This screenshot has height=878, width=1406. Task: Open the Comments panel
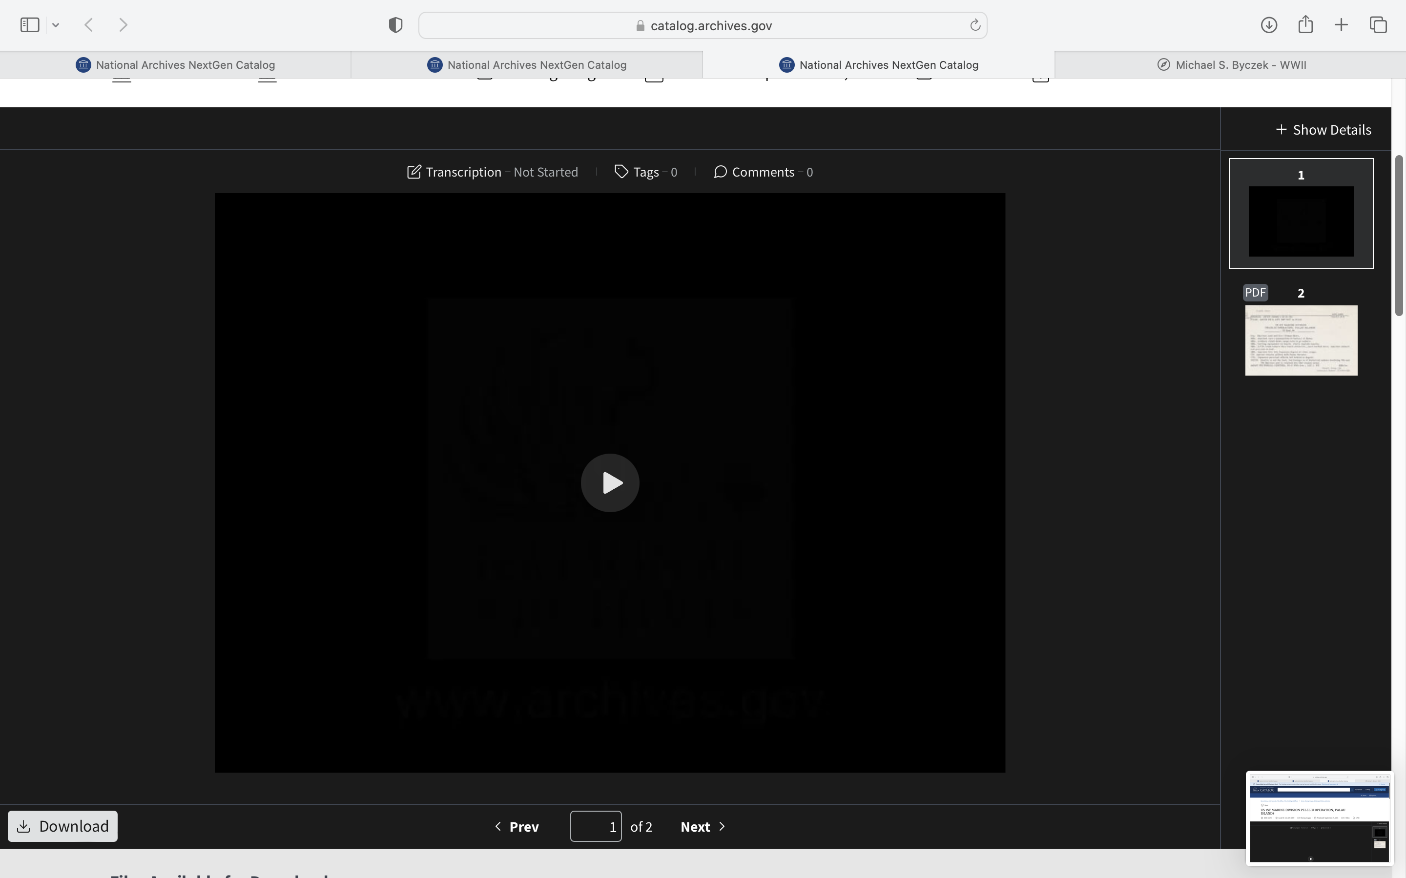pyautogui.click(x=762, y=172)
